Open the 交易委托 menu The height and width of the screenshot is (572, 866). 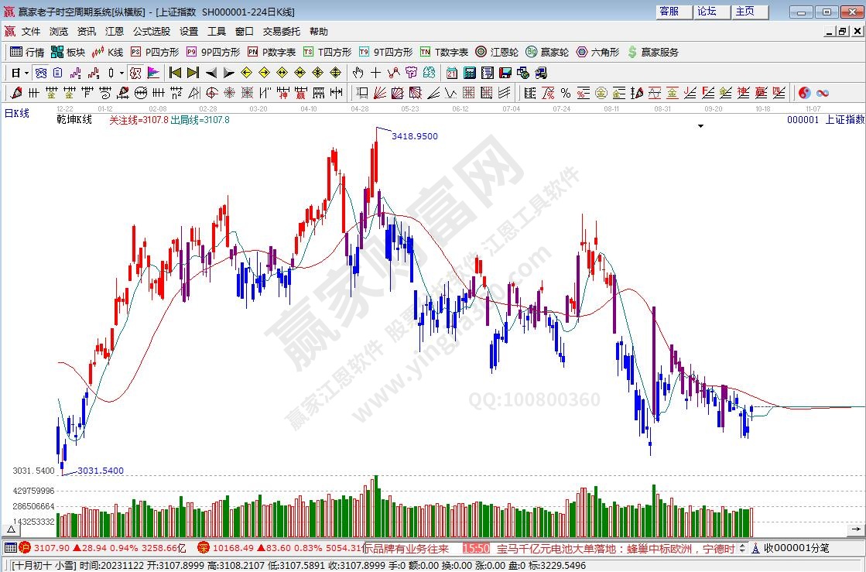(x=281, y=32)
